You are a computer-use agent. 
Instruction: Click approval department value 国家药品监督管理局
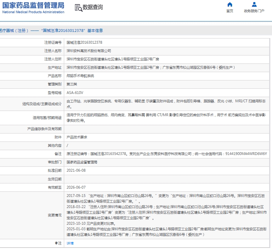(82, 162)
